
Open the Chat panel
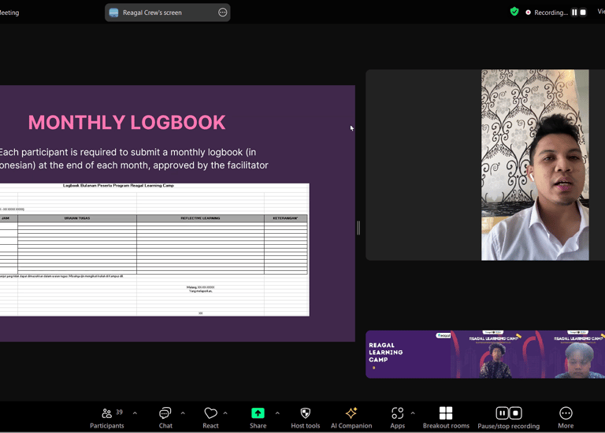[x=165, y=418]
